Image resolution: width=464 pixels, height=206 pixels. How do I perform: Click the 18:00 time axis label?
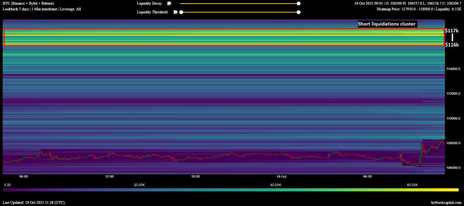[195, 176]
